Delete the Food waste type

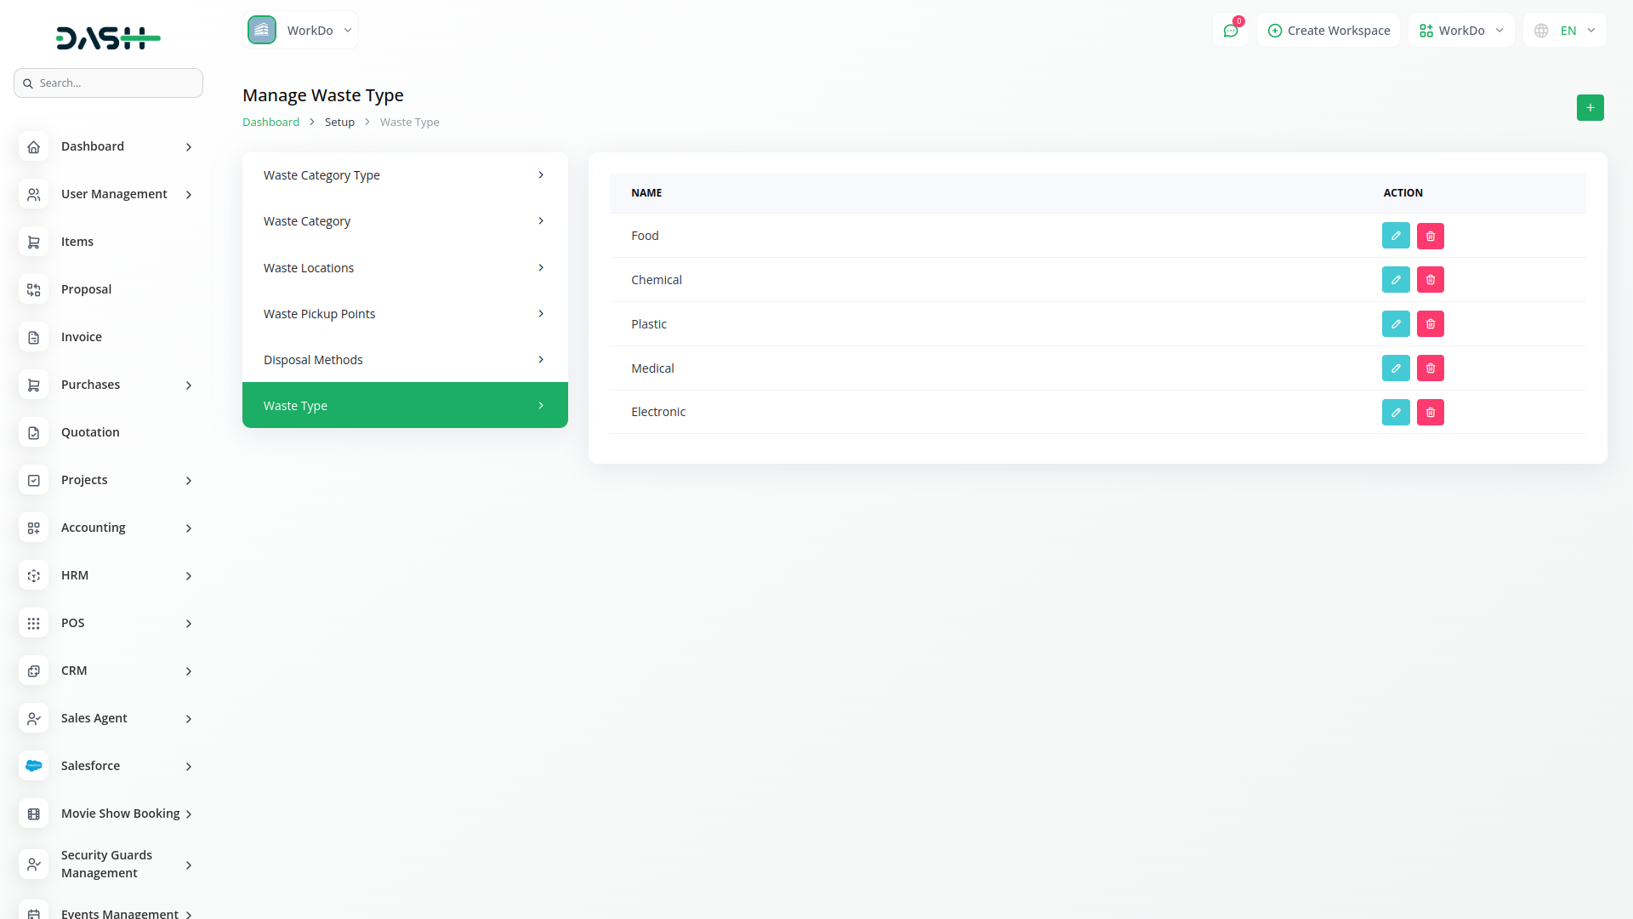point(1431,236)
